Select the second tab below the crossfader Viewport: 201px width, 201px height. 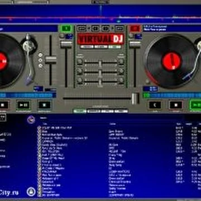[x=94, y=111]
